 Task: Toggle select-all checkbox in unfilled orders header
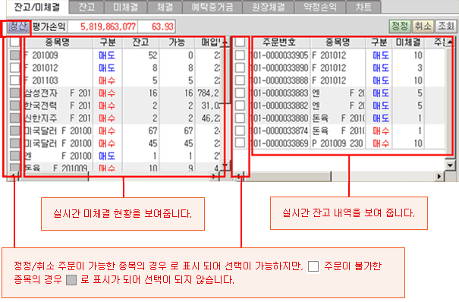pyautogui.click(x=240, y=42)
